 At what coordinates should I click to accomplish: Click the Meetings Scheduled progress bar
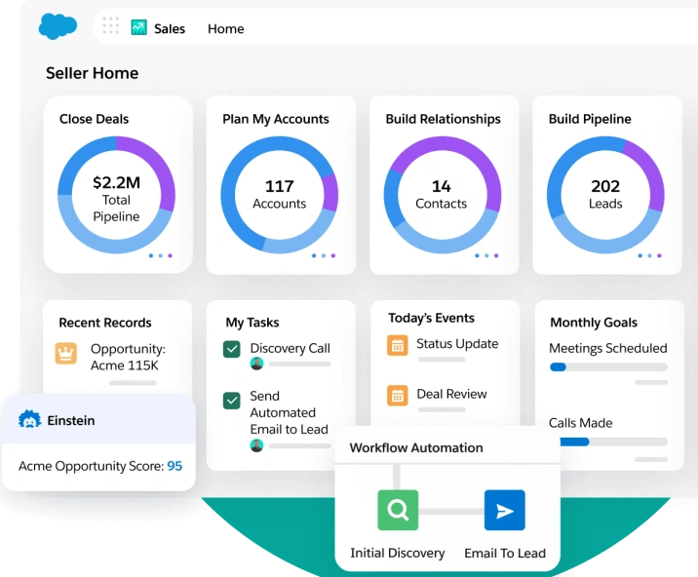[x=608, y=367]
